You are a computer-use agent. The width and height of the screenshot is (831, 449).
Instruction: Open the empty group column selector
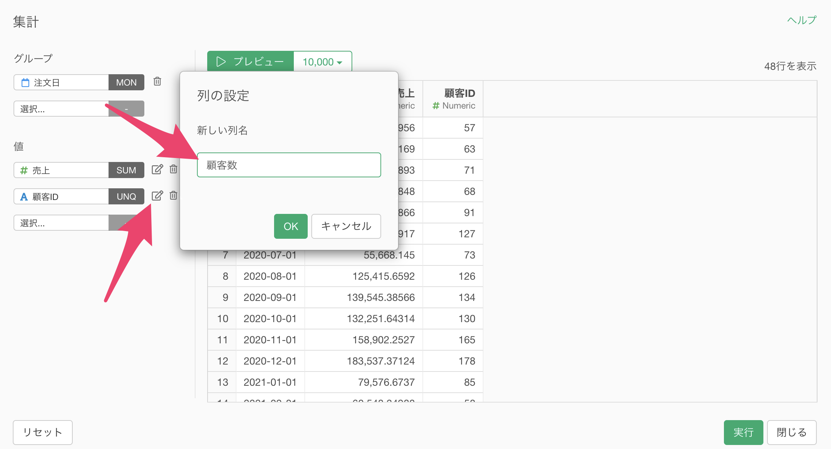(x=61, y=109)
